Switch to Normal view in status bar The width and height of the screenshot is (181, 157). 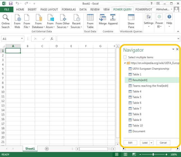click(x=117, y=154)
